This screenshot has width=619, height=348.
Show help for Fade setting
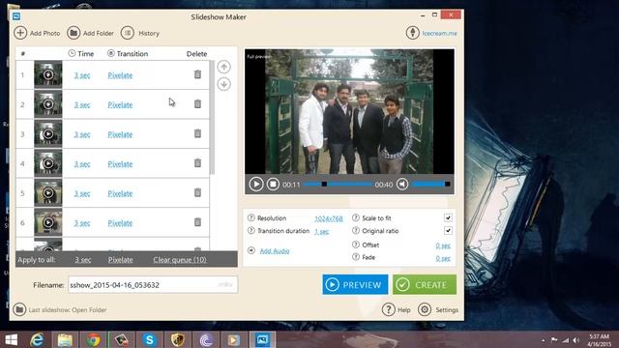356,257
